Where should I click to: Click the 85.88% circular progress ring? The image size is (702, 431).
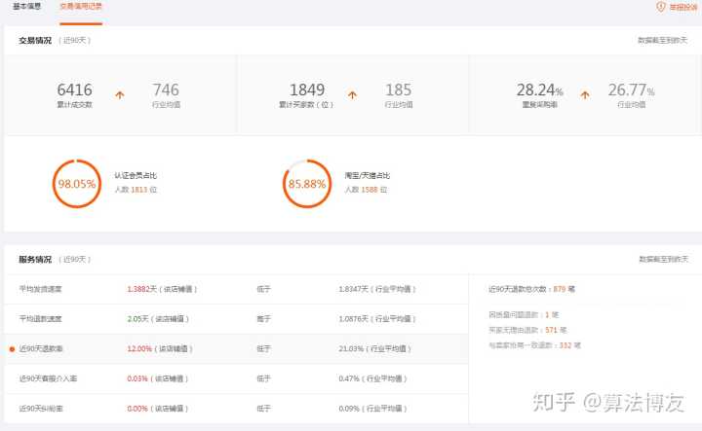[307, 182]
